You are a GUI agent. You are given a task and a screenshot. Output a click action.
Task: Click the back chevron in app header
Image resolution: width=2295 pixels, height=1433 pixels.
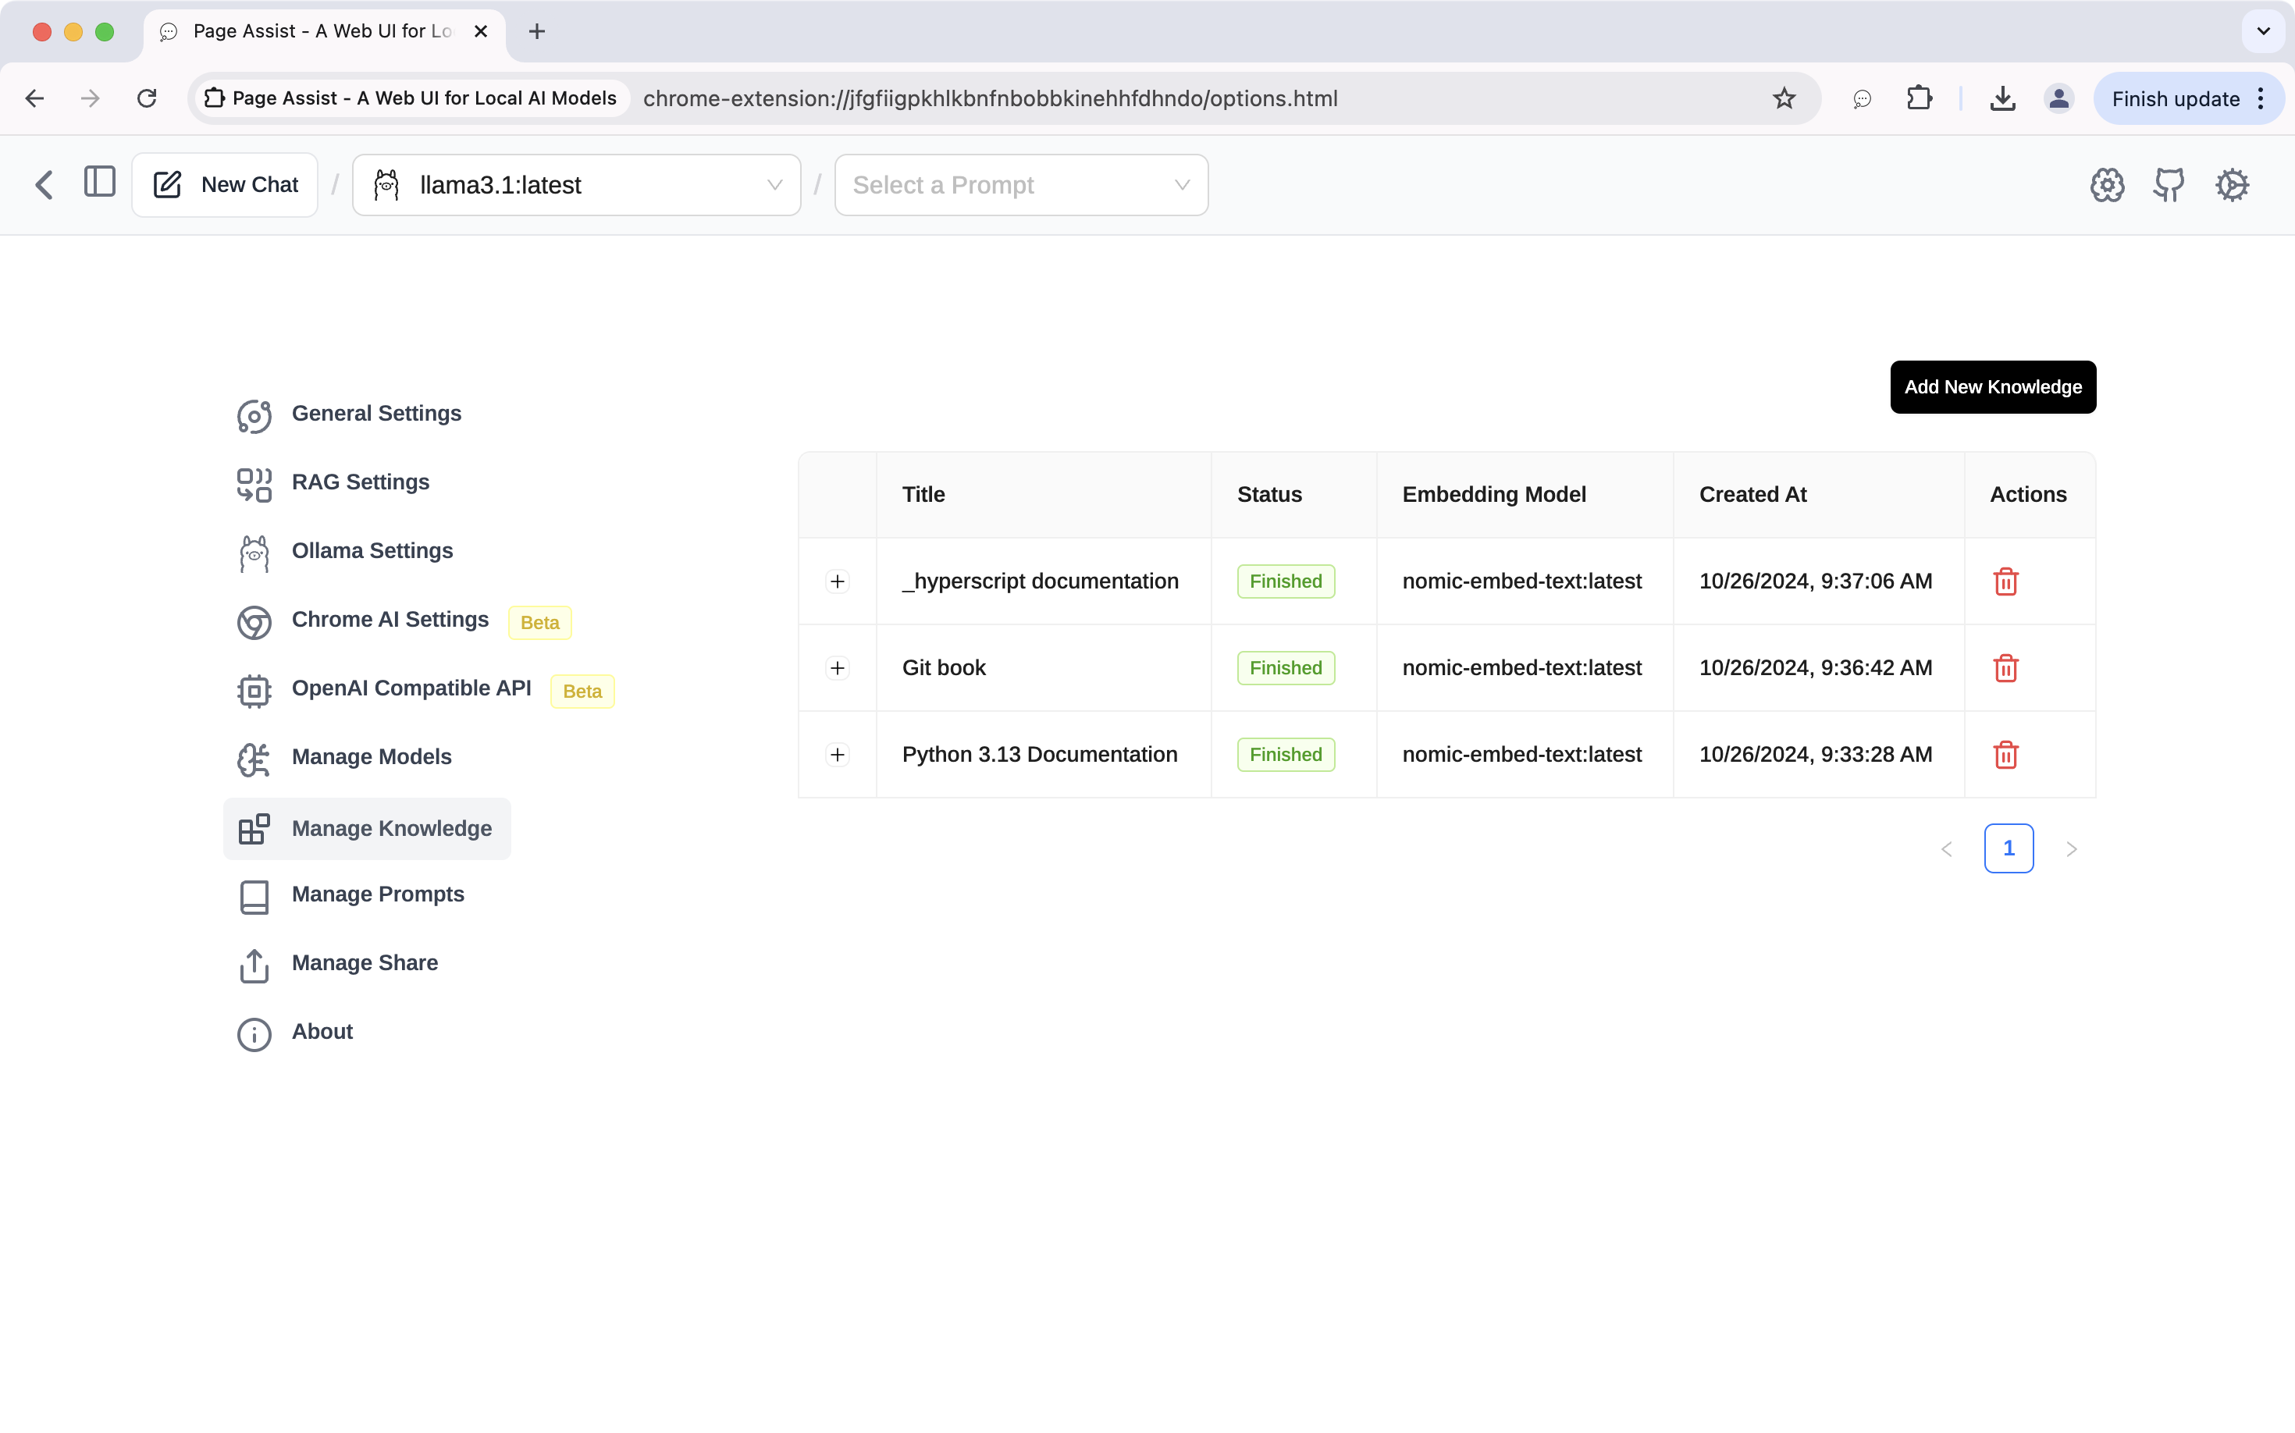click(44, 184)
